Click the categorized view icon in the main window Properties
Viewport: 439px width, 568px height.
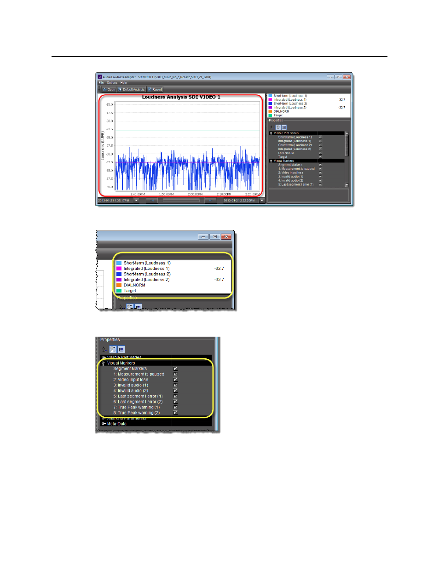pos(278,127)
